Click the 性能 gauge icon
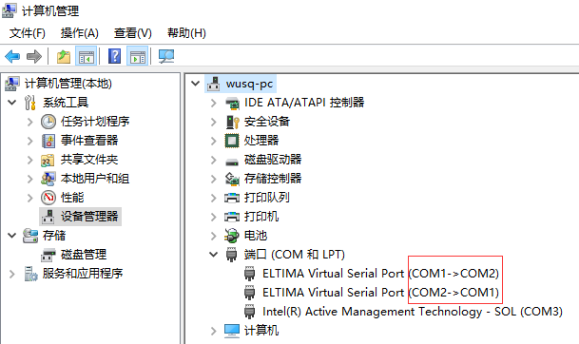 pyautogui.click(x=48, y=198)
